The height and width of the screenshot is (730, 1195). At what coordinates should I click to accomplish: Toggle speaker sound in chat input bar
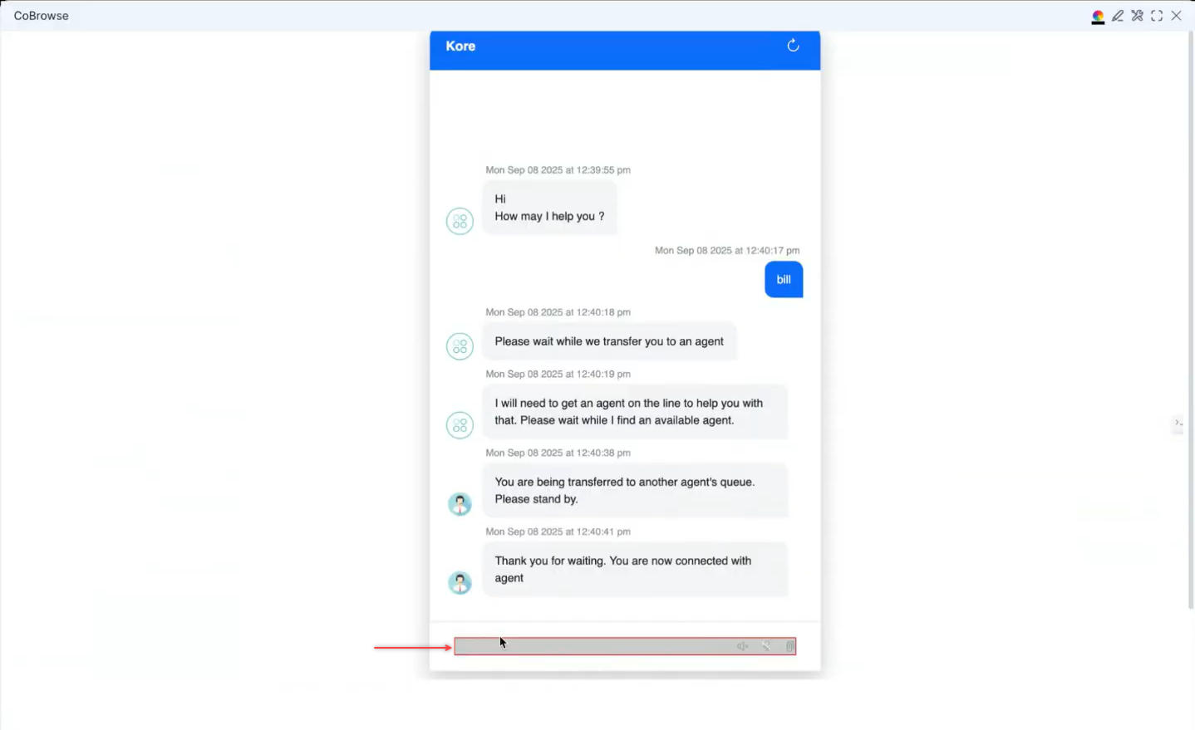click(x=742, y=646)
